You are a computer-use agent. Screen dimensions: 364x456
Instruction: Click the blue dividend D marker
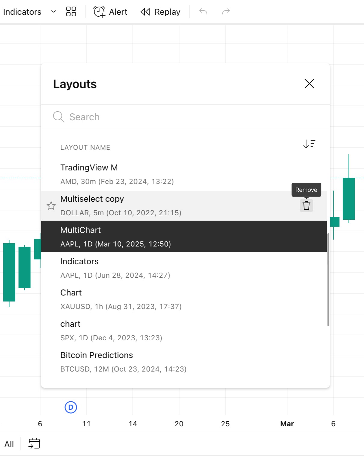[71, 407]
